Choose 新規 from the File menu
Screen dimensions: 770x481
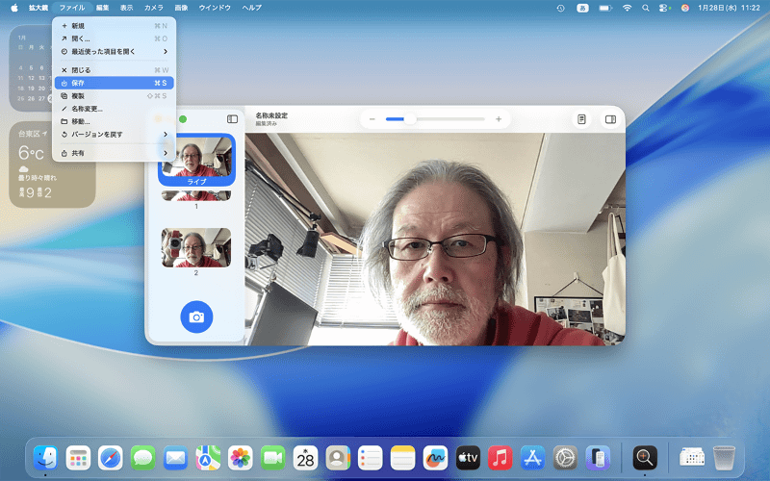tap(114, 26)
